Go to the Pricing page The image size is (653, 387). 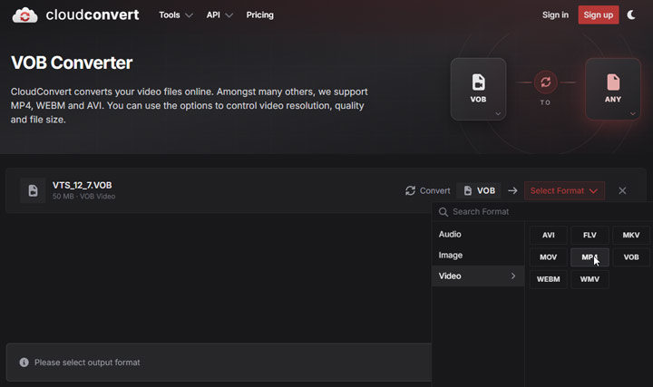[x=260, y=15]
